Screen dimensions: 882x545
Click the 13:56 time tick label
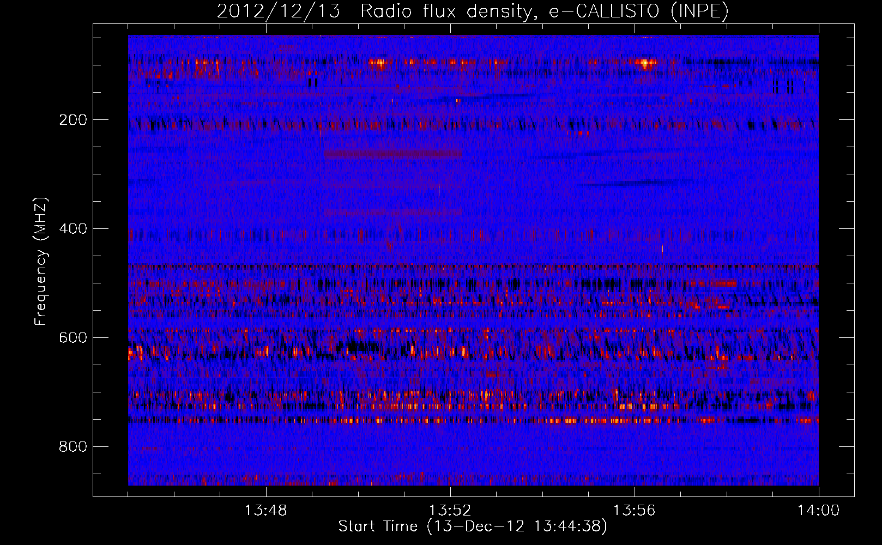pyautogui.click(x=634, y=511)
